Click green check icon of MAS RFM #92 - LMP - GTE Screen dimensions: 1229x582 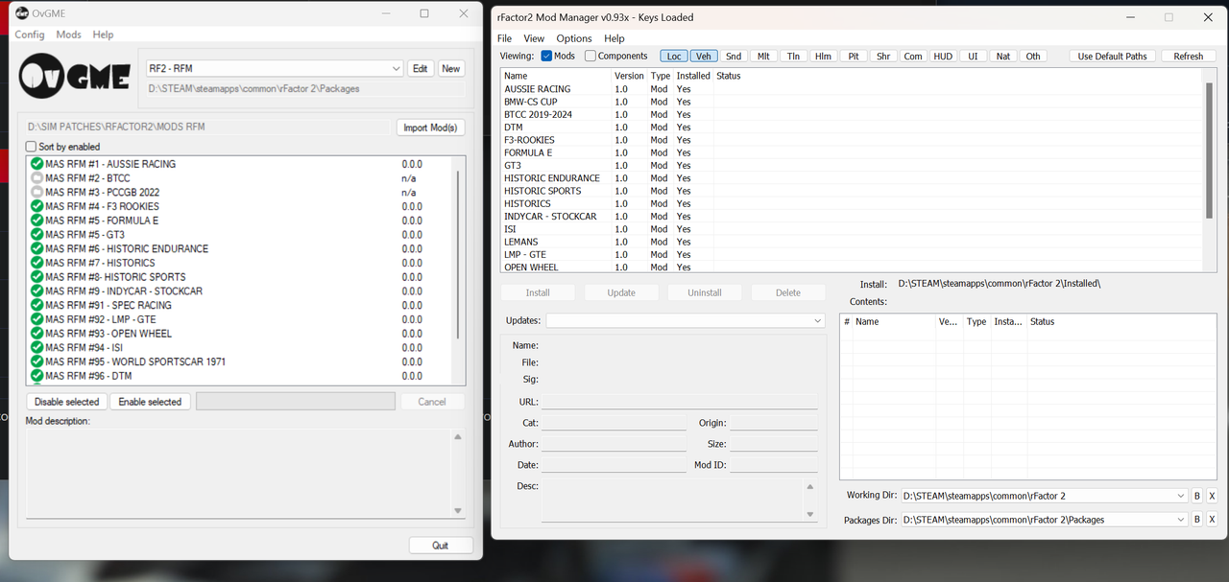pyautogui.click(x=37, y=319)
